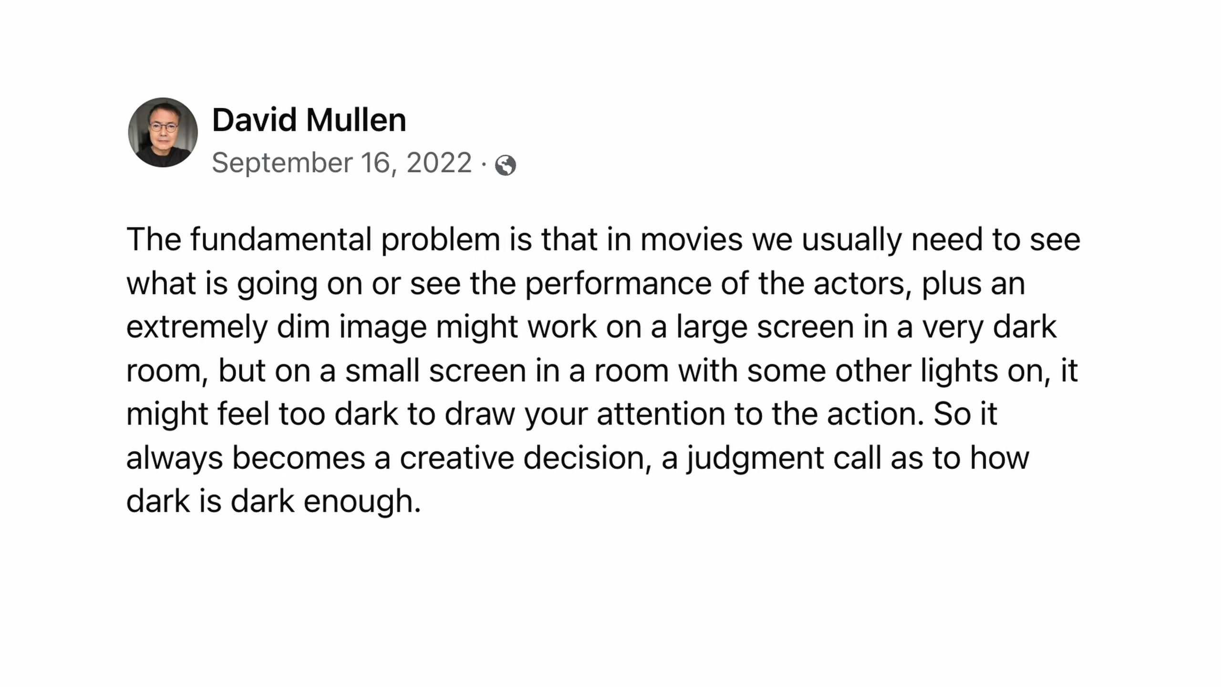1221x687 pixels.
Task: Click the word "problem" in the first line
Action: click(x=440, y=239)
